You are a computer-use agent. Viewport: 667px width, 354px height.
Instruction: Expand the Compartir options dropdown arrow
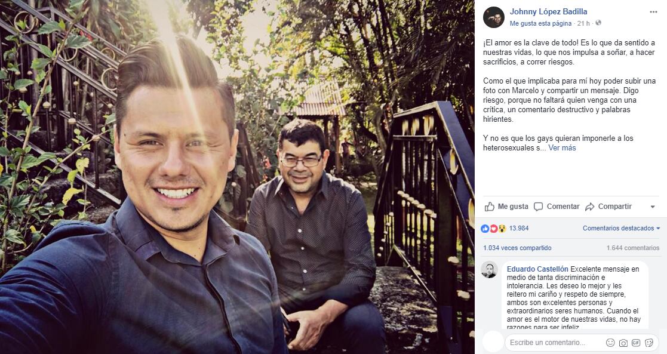(x=652, y=207)
